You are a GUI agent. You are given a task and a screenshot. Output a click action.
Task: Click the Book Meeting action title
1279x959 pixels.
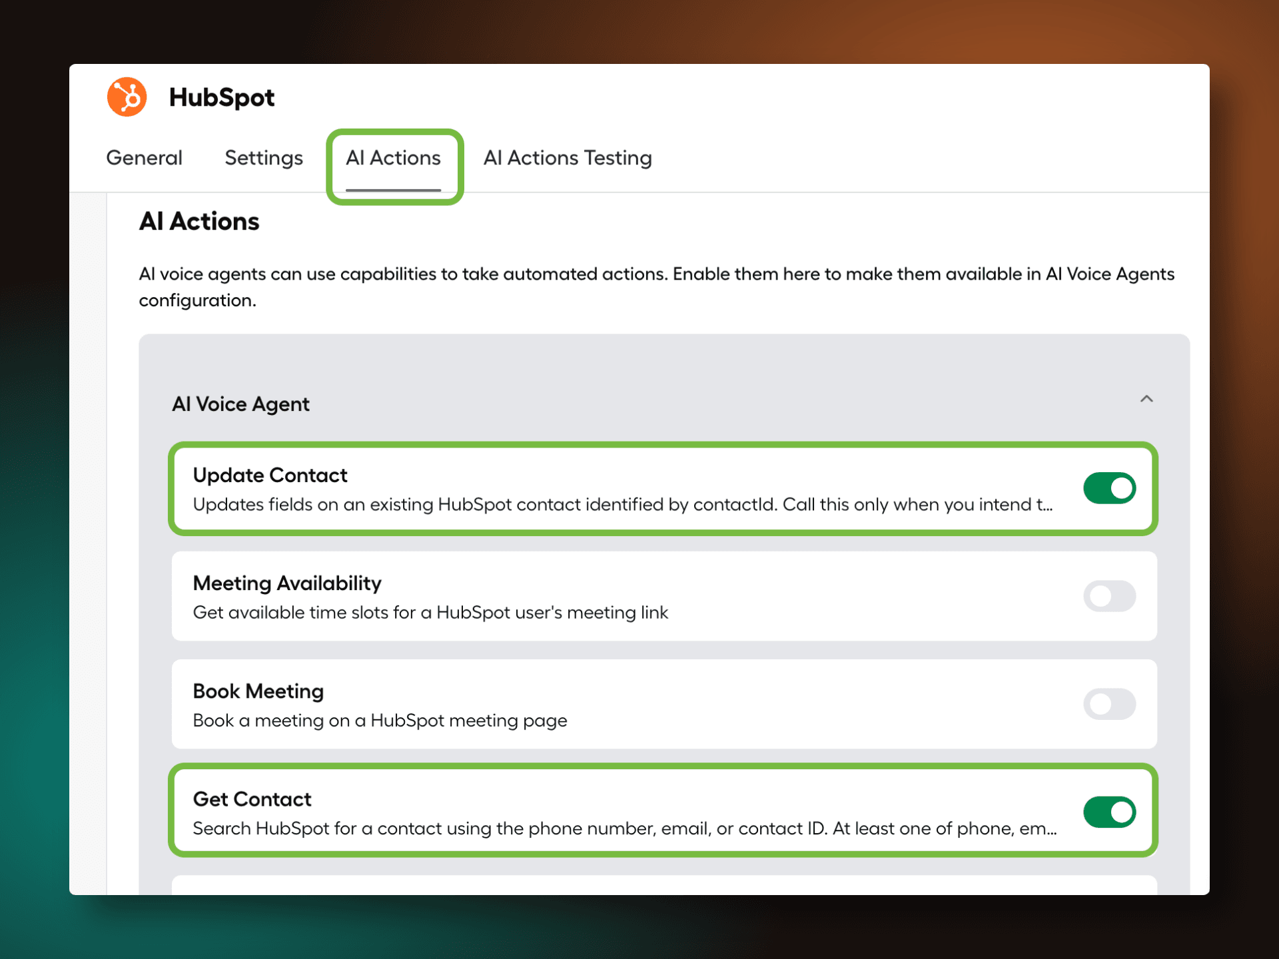click(x=258, y=691)
